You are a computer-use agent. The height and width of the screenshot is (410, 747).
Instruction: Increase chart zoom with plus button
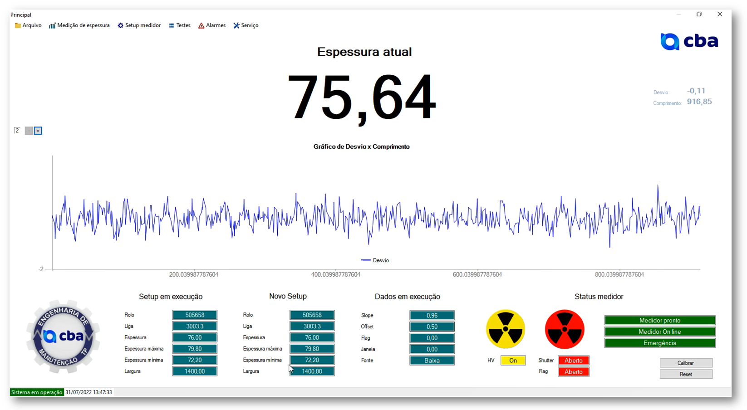[38, 131]
